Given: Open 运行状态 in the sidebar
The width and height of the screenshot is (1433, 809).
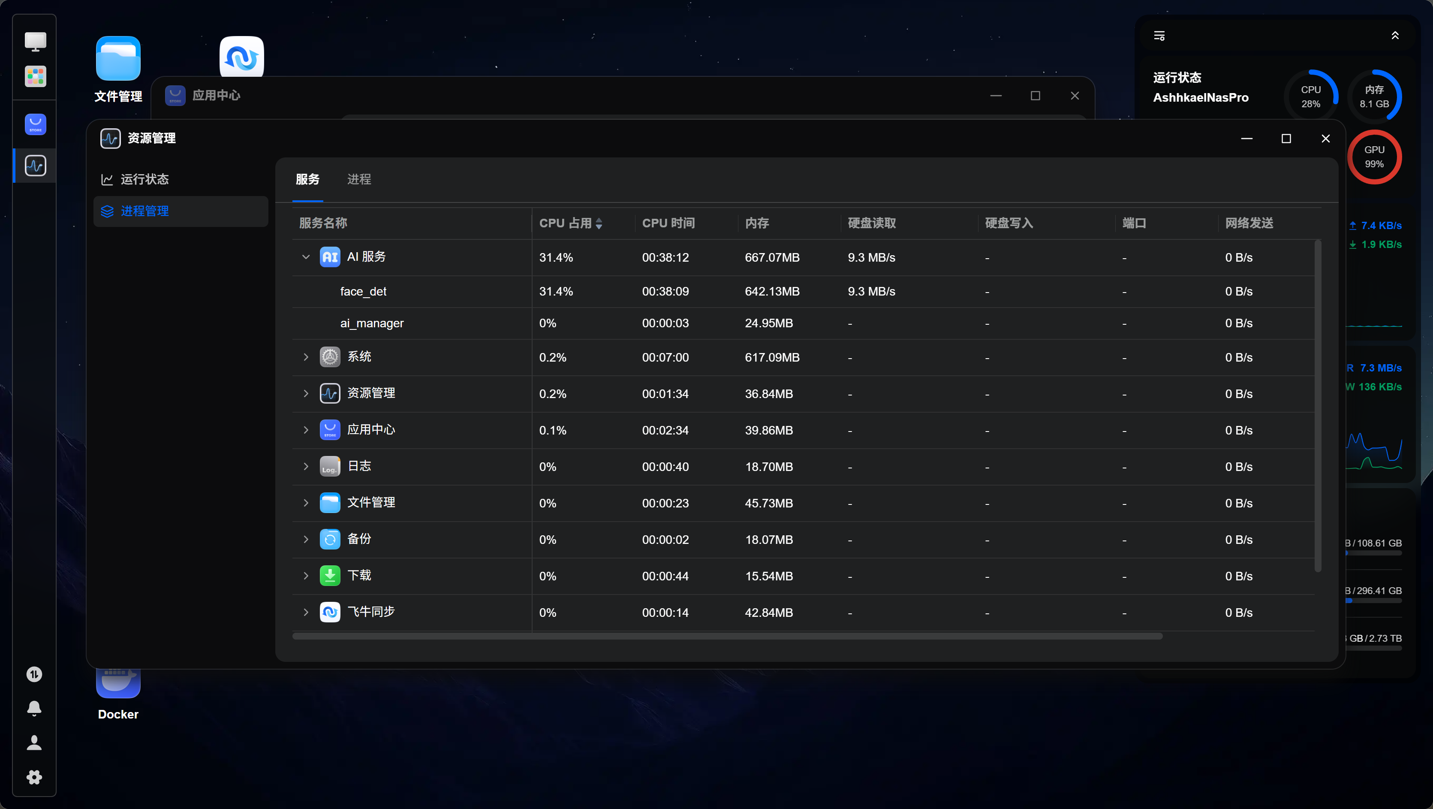Looking at the screenshot, I should point(181,179).
